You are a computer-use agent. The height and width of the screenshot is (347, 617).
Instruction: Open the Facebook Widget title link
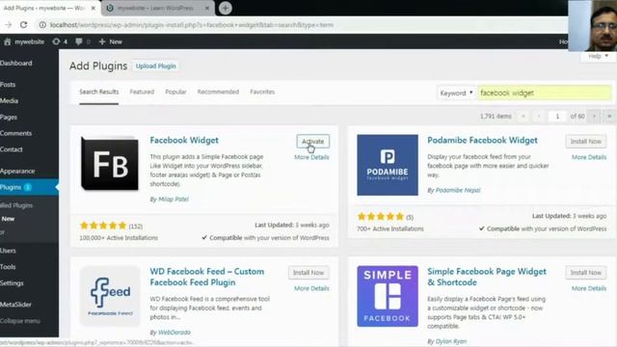[184, 141]
